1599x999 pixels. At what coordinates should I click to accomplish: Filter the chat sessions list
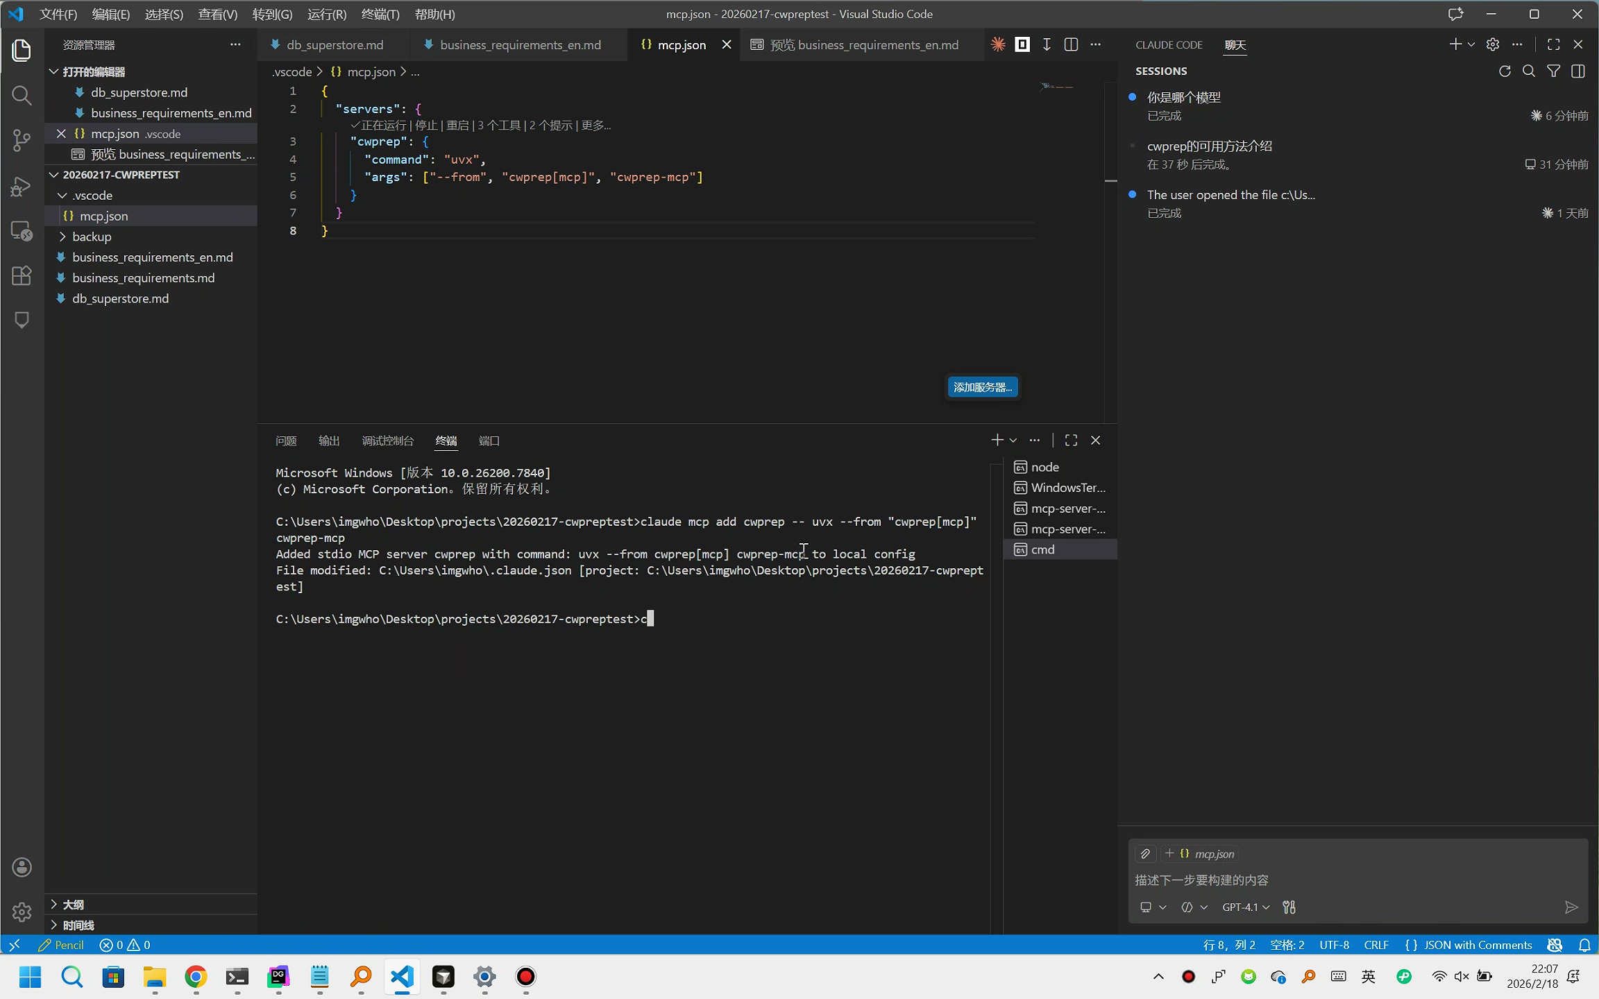pos(1554,71)
